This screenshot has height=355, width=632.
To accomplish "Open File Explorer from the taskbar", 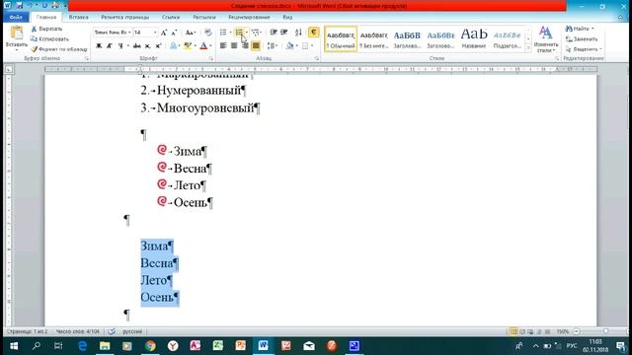I will tap(105, 346).
